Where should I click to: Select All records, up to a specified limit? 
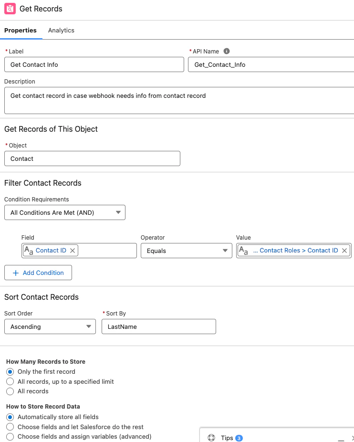tap(10, 382)
